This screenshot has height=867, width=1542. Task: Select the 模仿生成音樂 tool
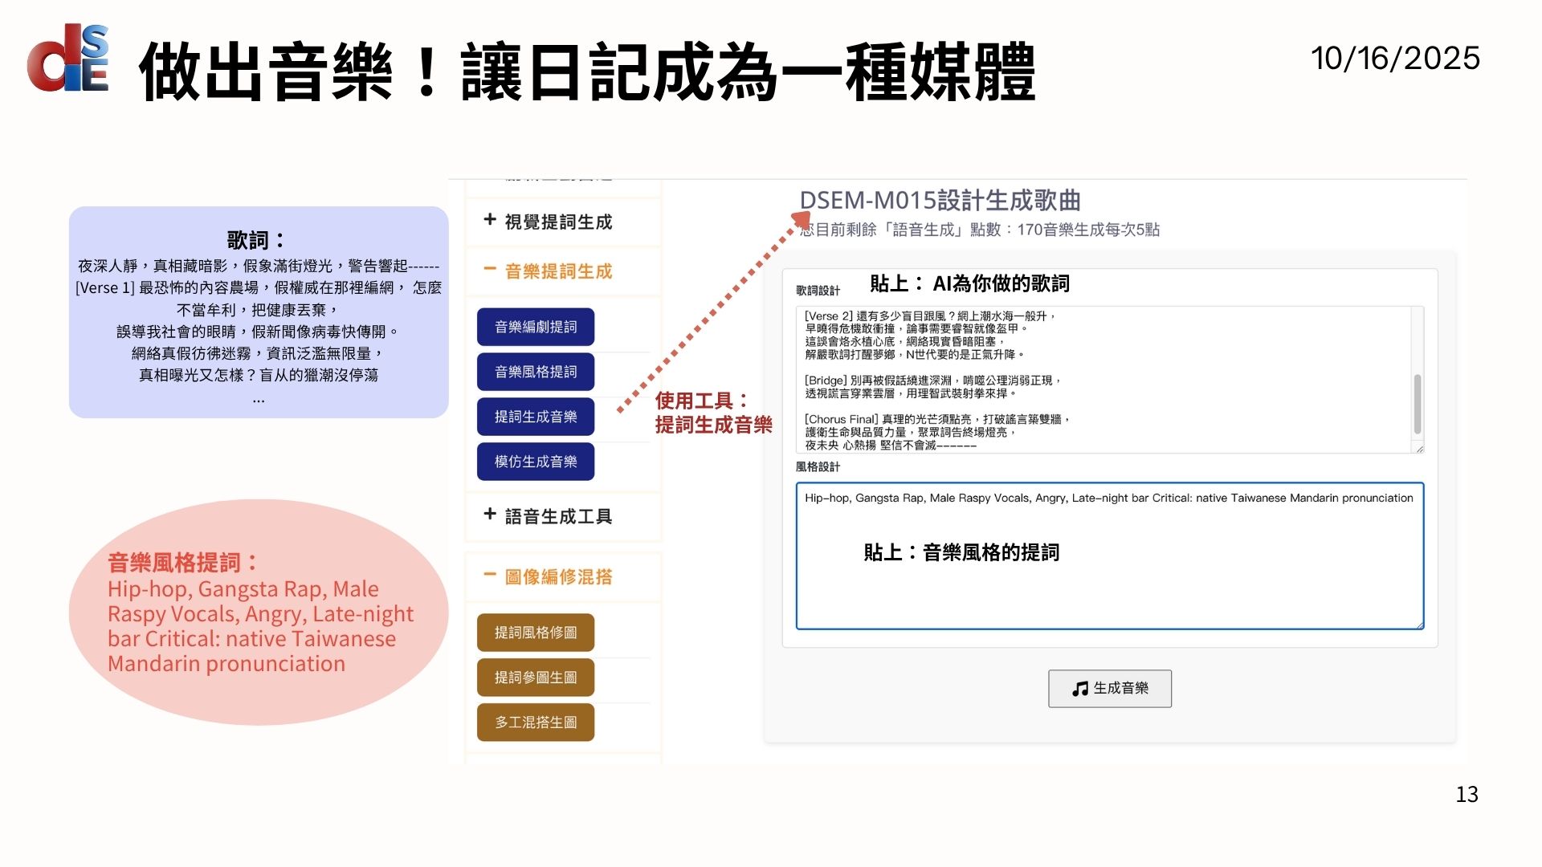click(536, 462)
